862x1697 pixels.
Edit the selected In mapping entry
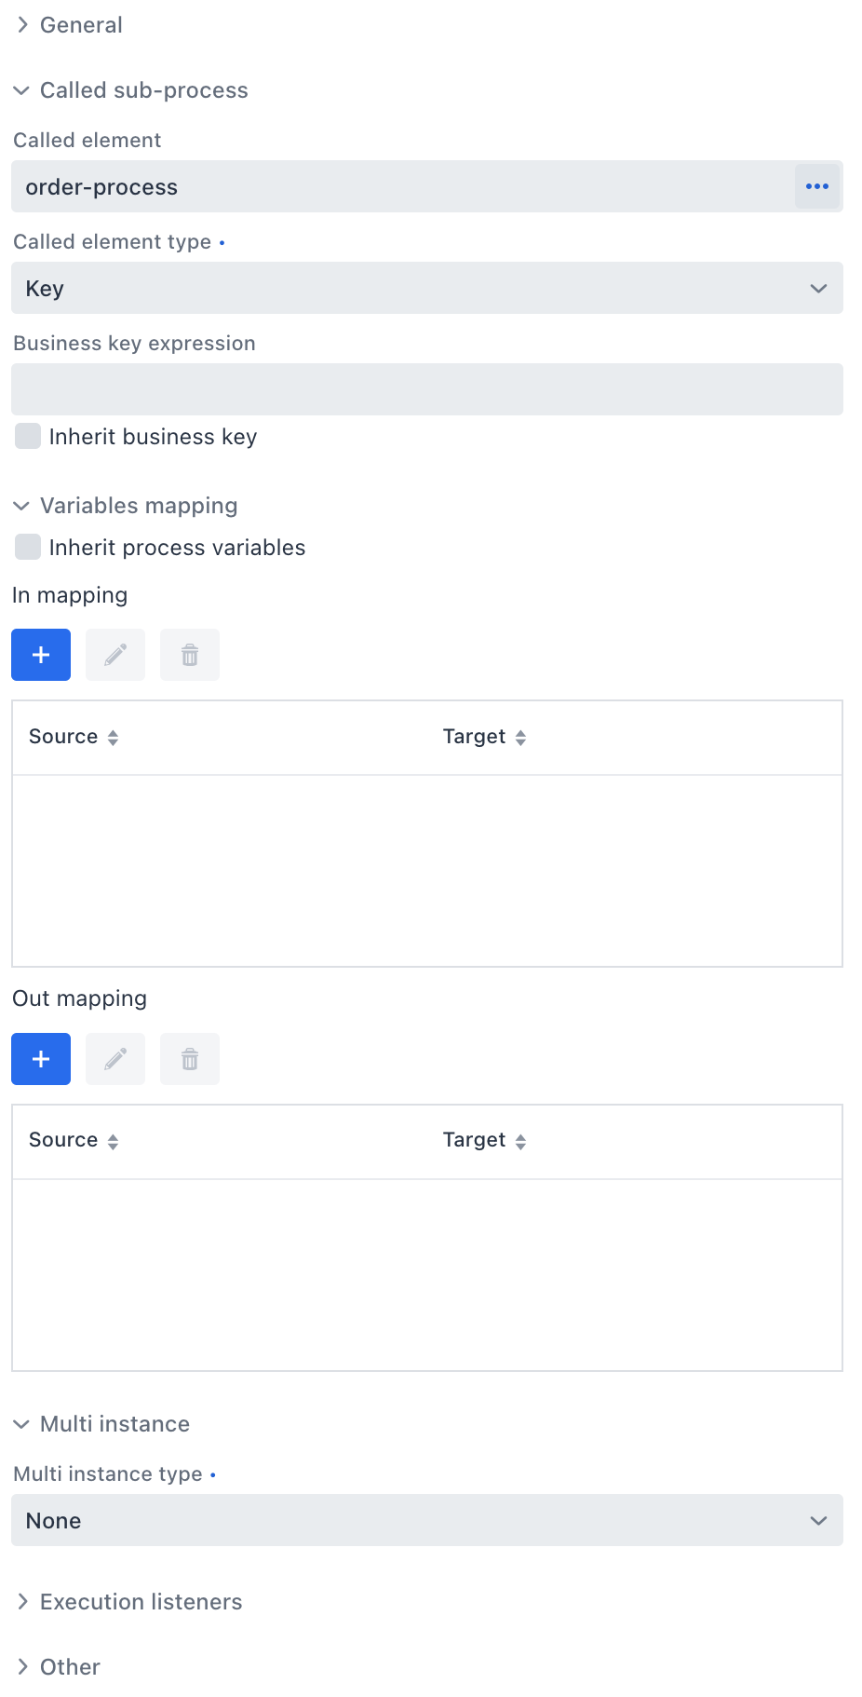coord(114,655)
